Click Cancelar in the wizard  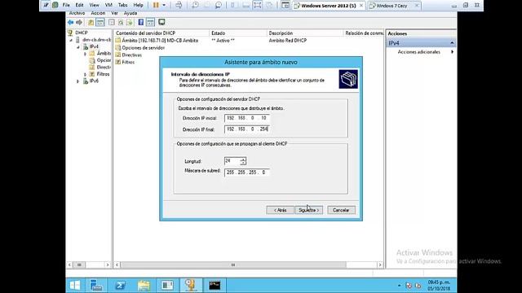pyautogui.click(x=341, y=210)
